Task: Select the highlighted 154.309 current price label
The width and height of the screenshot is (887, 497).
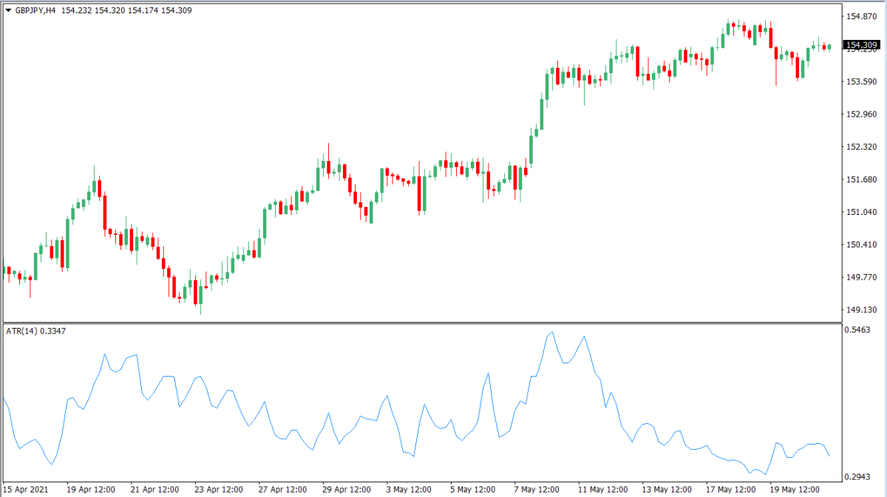Action: click(x=862, y=46)
